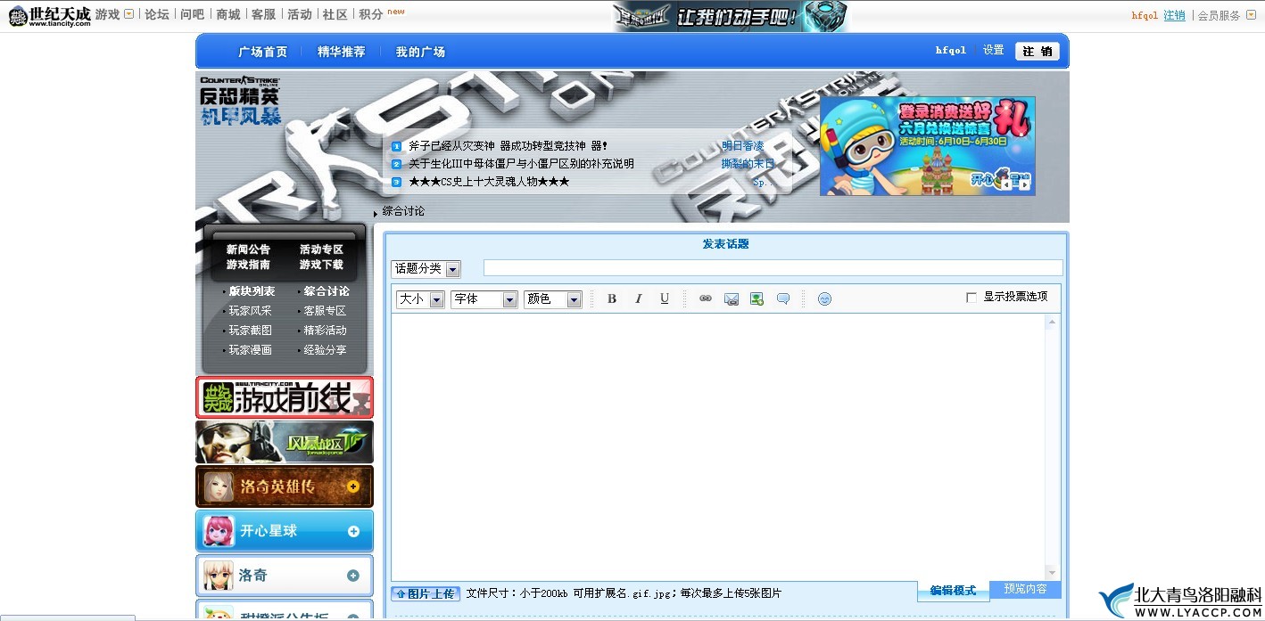Apply italic formatting with the I icon
1265x621 pixels.
[638, 299]
